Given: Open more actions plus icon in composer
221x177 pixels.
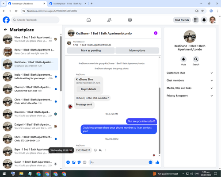Looking at the screenshot, I should [68, 162].
